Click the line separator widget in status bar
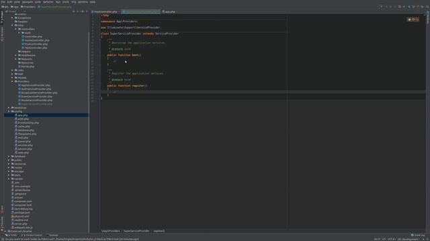Screen dimensions: 430x241 click(384, 239)
